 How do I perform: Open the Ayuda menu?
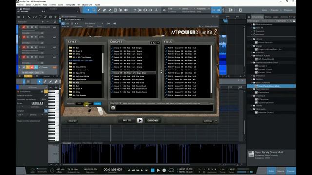(x=97, y=4)
